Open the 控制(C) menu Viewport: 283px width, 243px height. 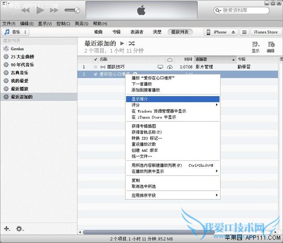(x=63, y=24)
